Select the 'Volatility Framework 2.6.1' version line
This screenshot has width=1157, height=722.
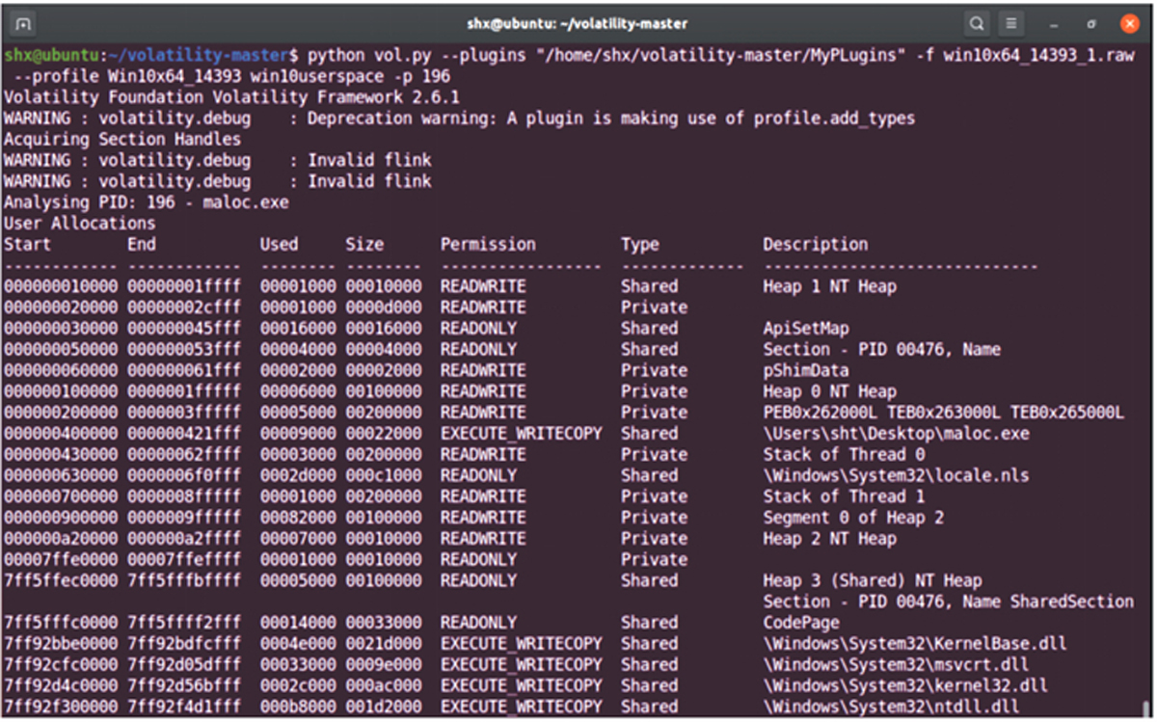[x=231, y=97]
